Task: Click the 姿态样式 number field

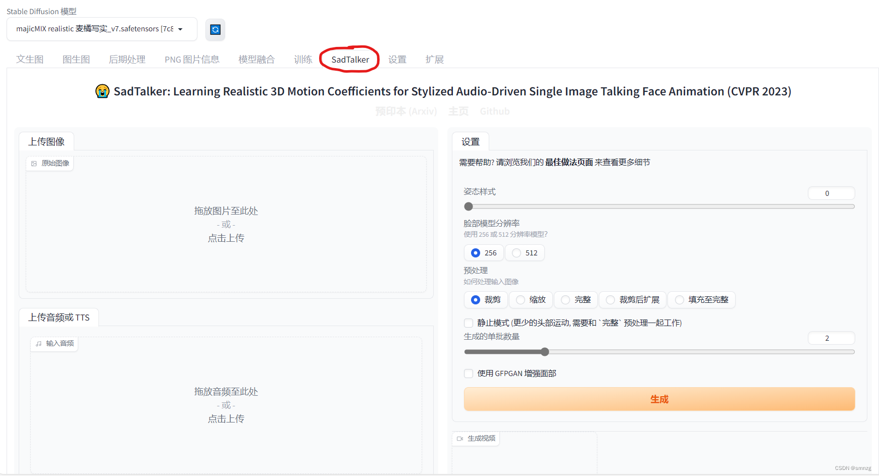Action: click(x=831, y=193)
